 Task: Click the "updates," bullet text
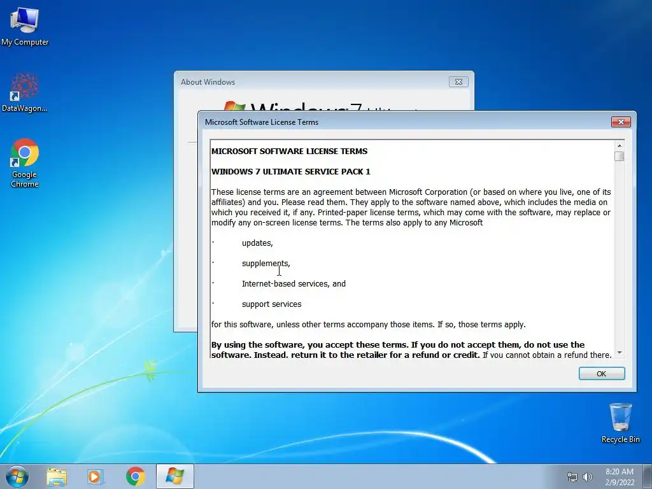point(257,243)
